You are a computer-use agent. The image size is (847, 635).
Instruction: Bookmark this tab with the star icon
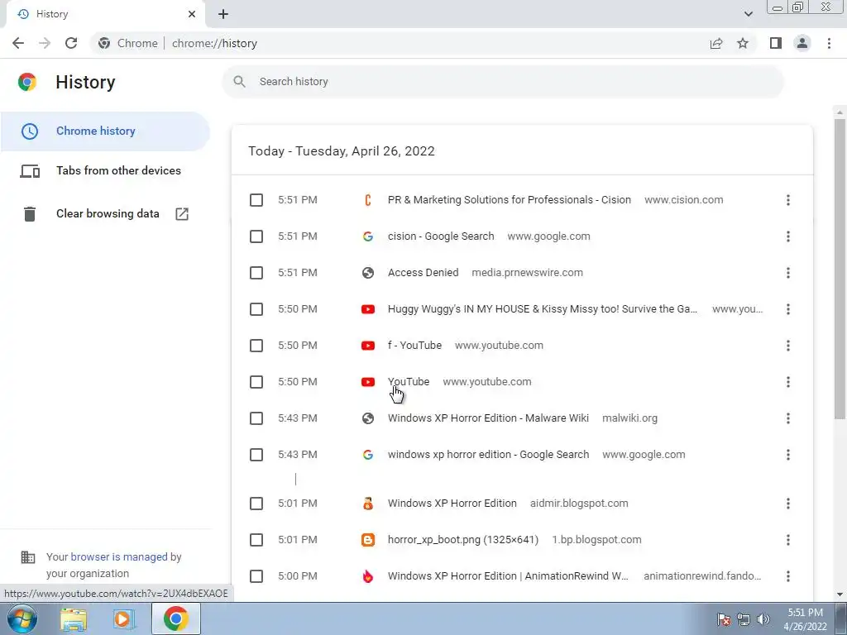click(743, 43)
